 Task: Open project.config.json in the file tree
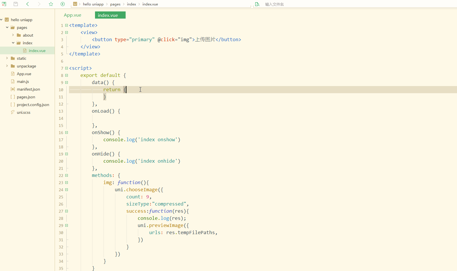[x=33, y=105]
